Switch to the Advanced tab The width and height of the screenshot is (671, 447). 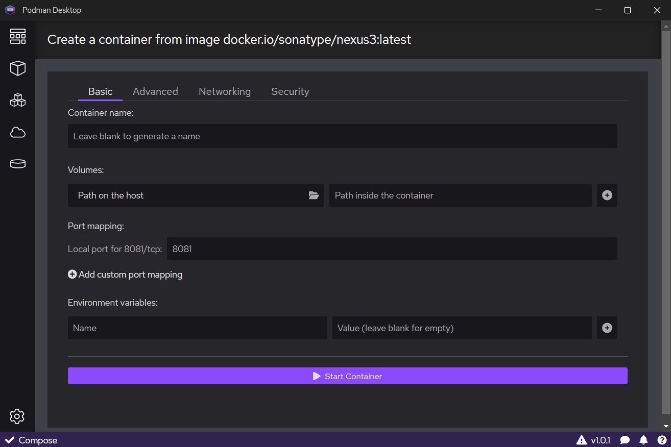point(155,91)
